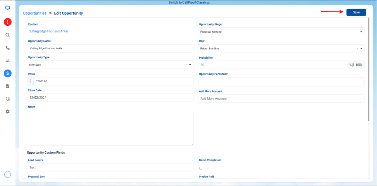
Task: Click the Invoice Paid label
Action: click(x=206, y=177)
